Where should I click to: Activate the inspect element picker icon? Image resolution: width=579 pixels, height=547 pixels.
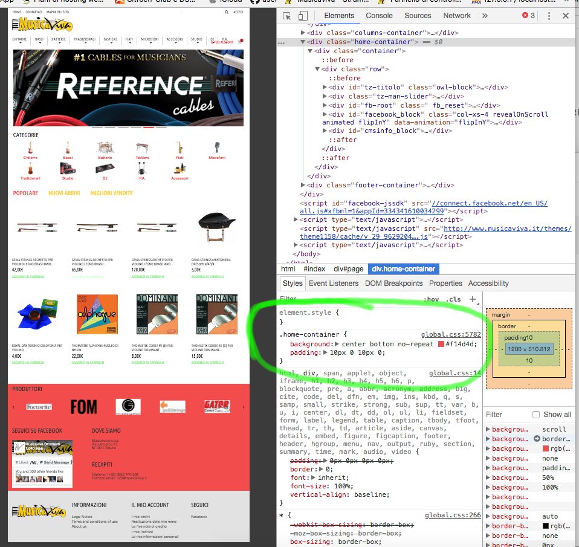[286, 16]
